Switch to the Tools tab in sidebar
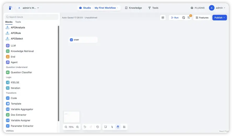Image resolution: width=232 pixels, height=136 pixels. point(18,22)
